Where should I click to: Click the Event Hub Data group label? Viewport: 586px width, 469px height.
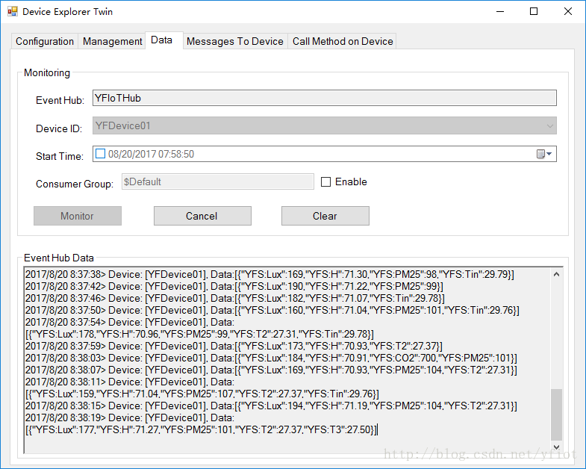(x=59, y=258)
